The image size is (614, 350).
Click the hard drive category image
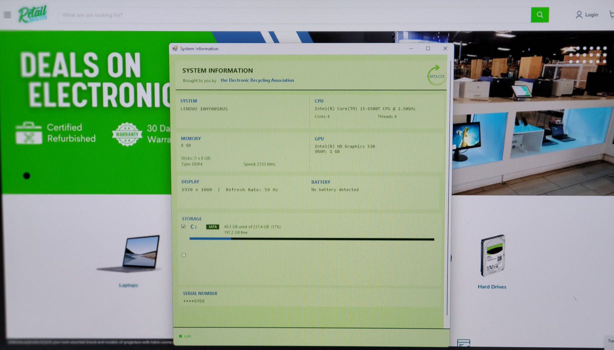[x=492, y=255]
